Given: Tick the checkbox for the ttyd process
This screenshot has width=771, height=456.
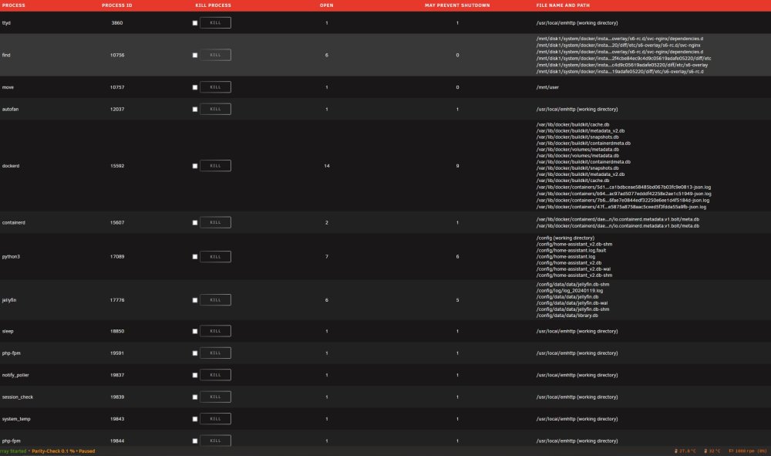Looking at the screenshot, I should (195, 23).
